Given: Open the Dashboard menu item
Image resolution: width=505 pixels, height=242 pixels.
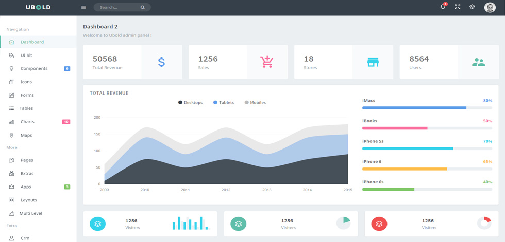Looking at the screenshot, I should [x=38, y=42].
